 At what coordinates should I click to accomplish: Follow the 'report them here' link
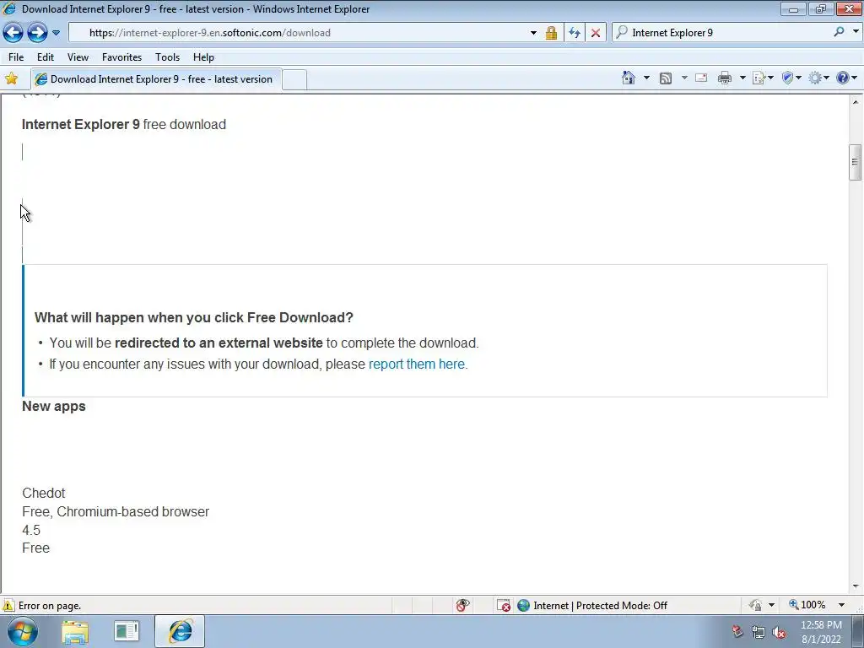(x=417, y=364)
